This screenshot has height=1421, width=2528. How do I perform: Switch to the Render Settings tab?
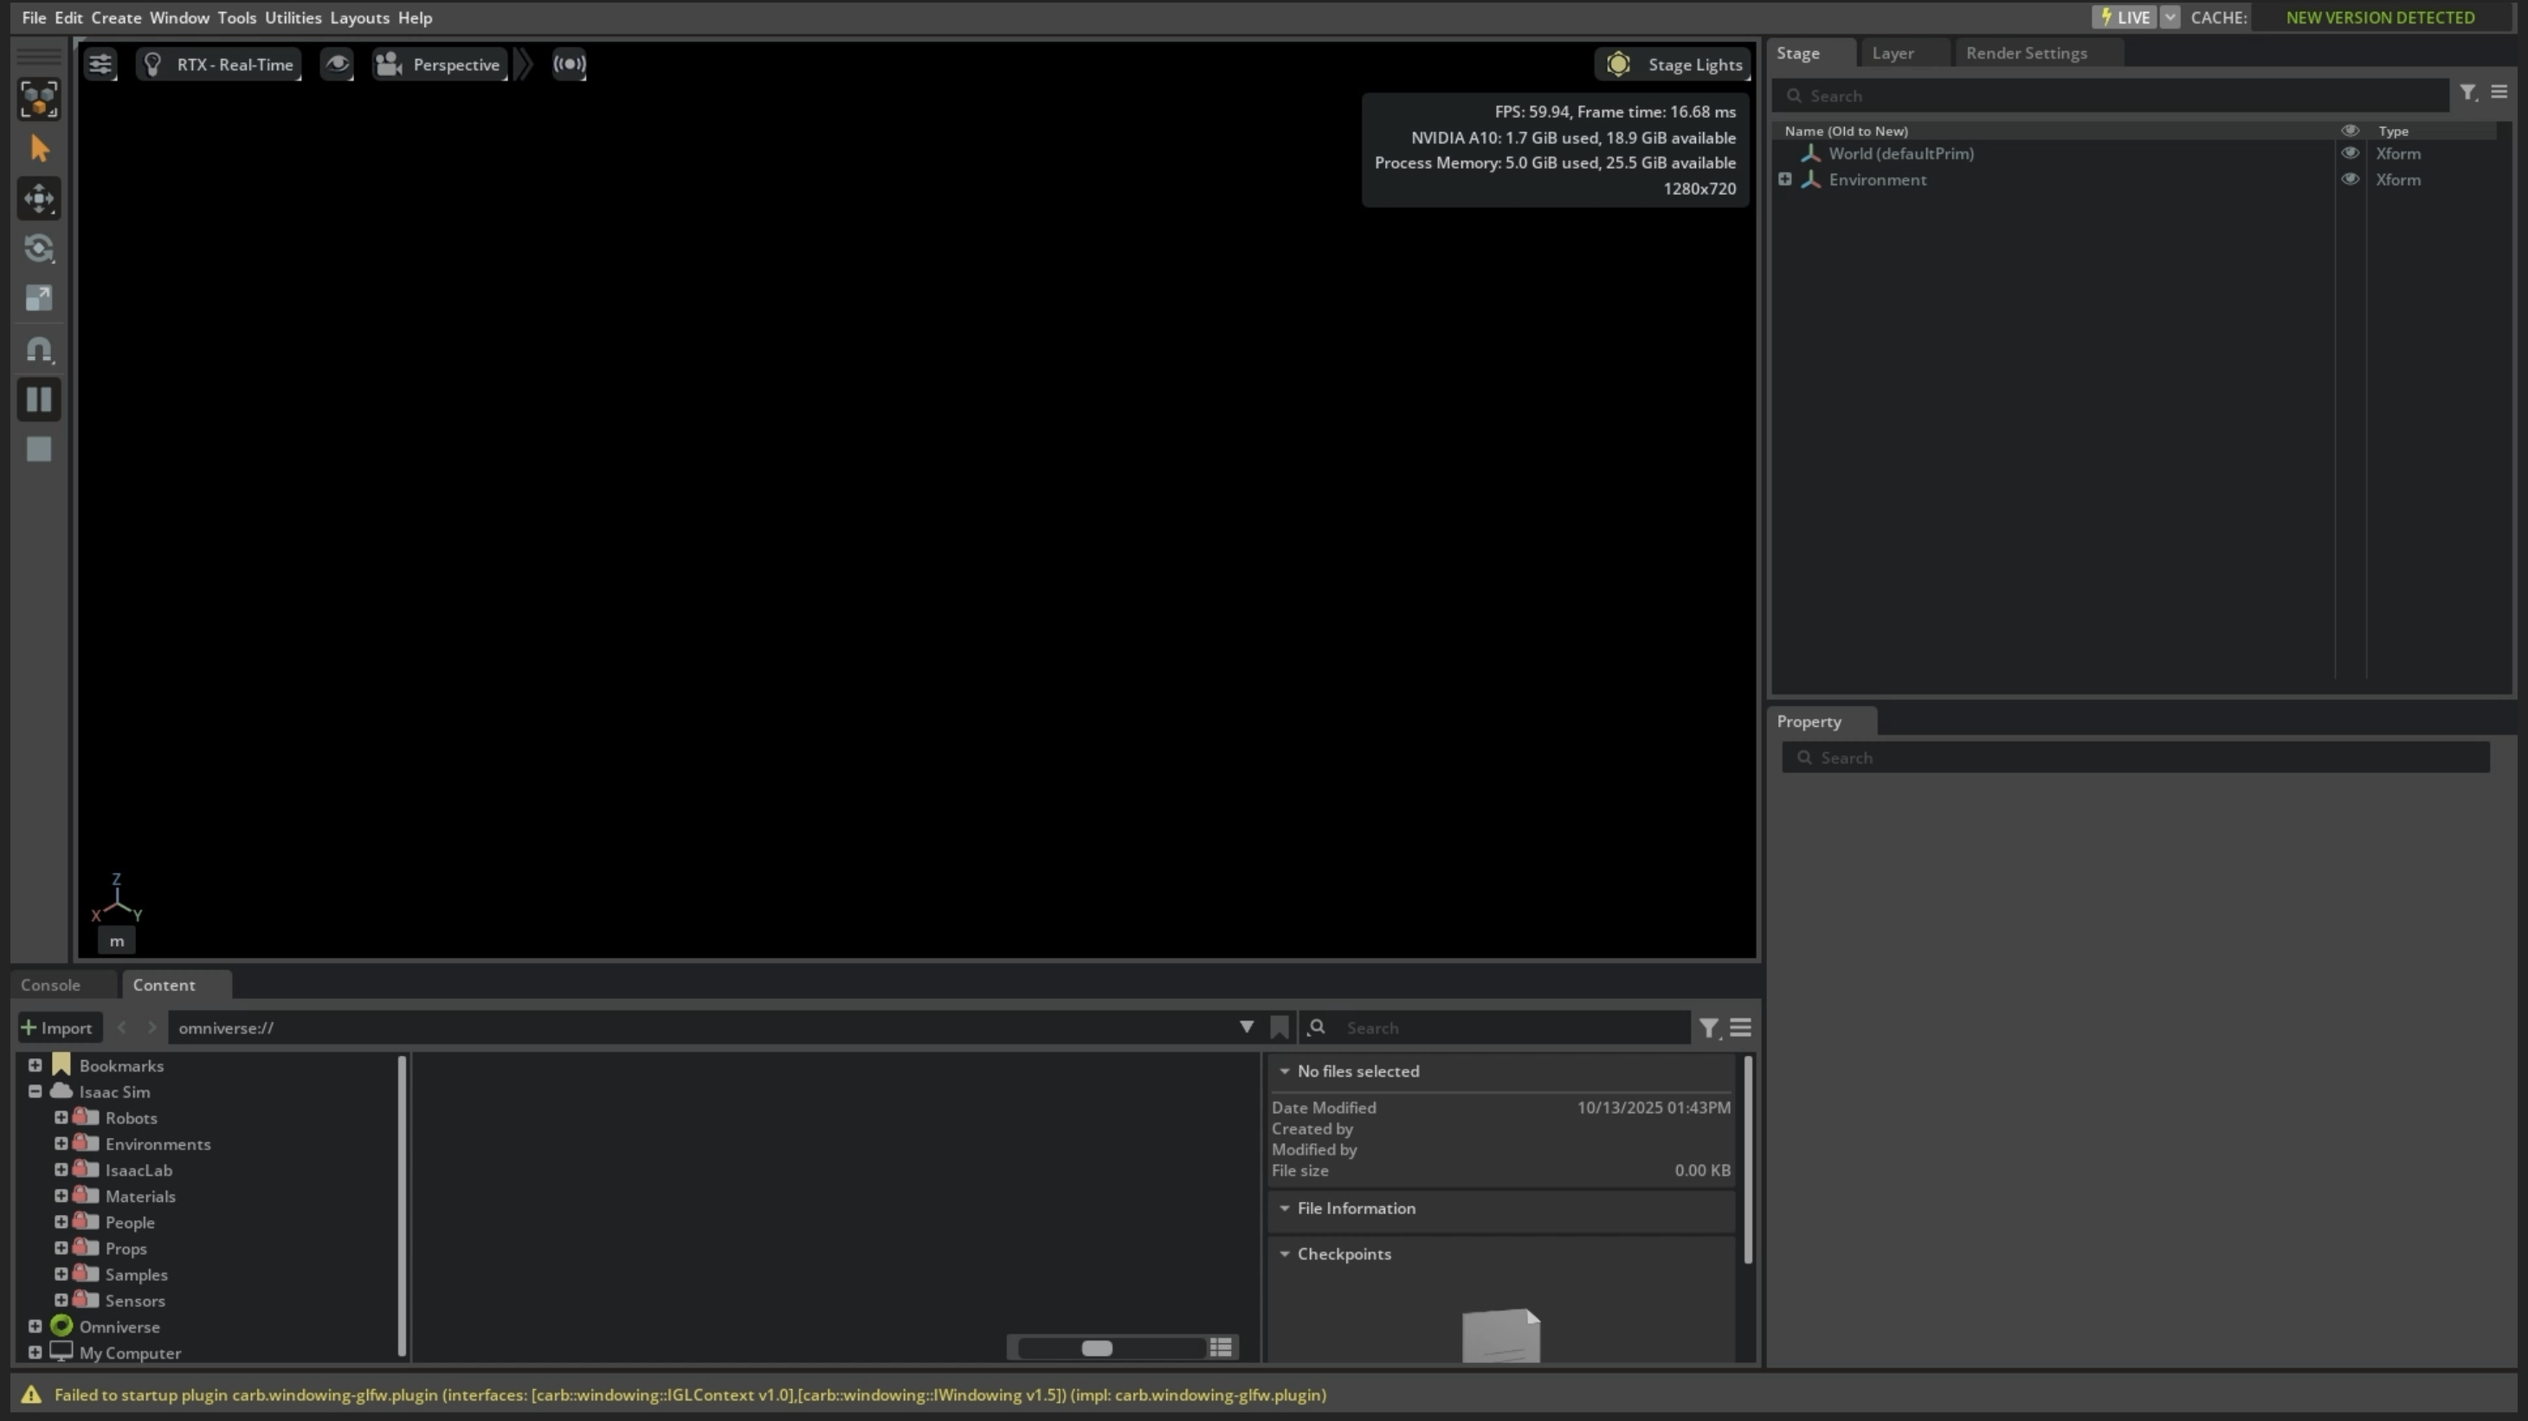tap(2026, 53)
